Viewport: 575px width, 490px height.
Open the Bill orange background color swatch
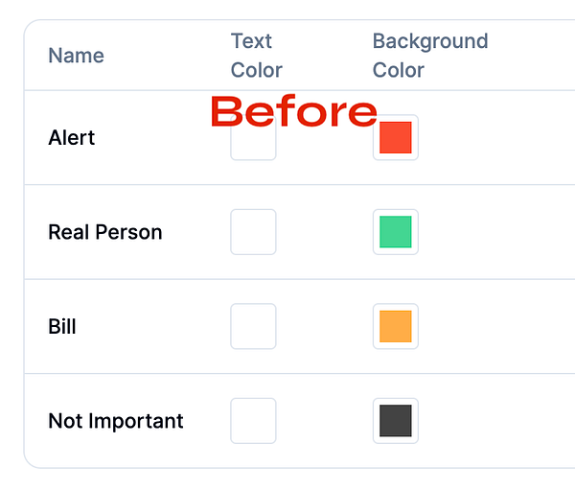[395, 326]
